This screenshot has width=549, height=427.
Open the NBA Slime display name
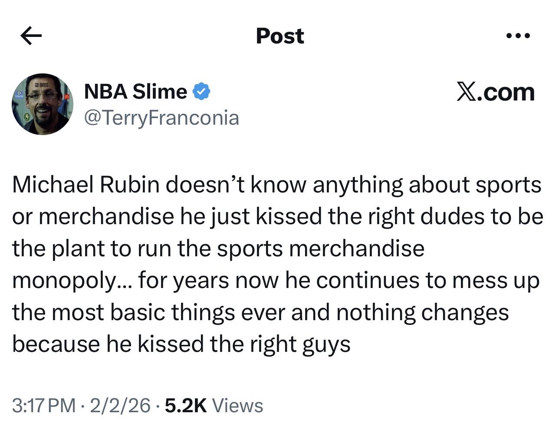pos(135,92)
